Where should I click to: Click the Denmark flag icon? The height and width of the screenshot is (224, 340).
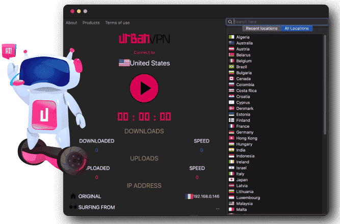pyautogui.click(x=231, y=108)
